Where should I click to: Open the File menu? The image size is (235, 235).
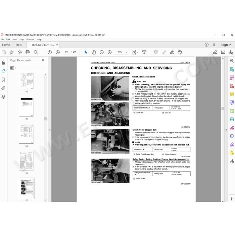(2, 40)
